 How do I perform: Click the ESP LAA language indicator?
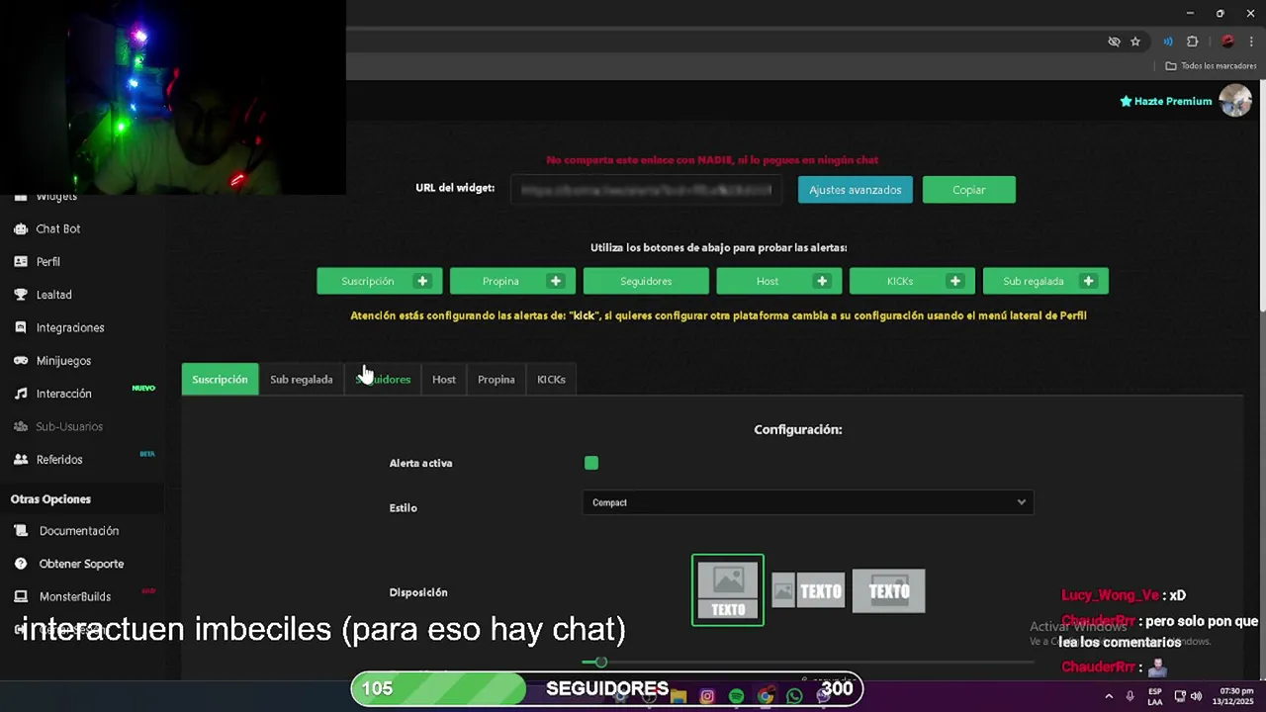click(1155, 696)
